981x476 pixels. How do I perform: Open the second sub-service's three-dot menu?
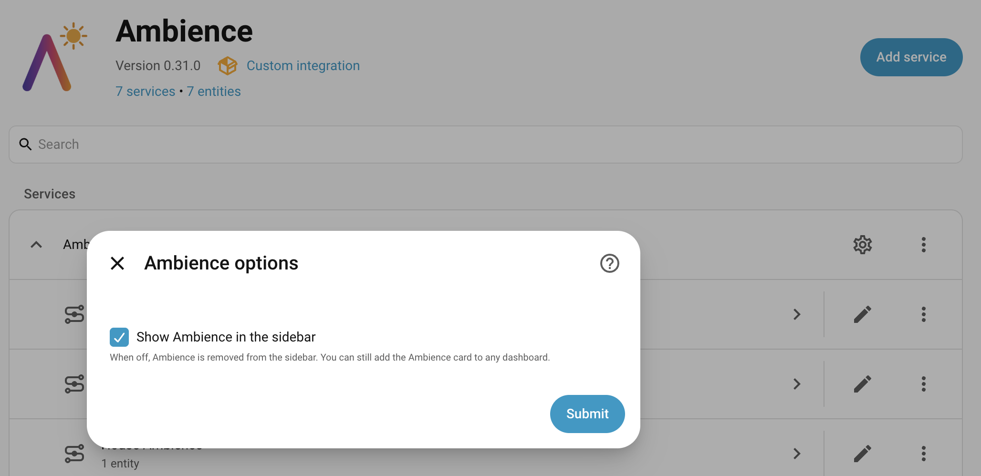coord(924,384)
